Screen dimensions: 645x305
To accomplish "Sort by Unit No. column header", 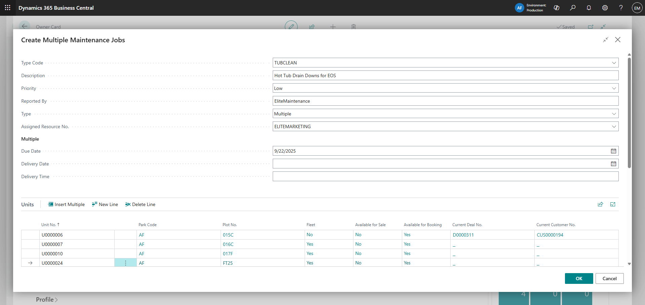I will click(x=50, y=225).
